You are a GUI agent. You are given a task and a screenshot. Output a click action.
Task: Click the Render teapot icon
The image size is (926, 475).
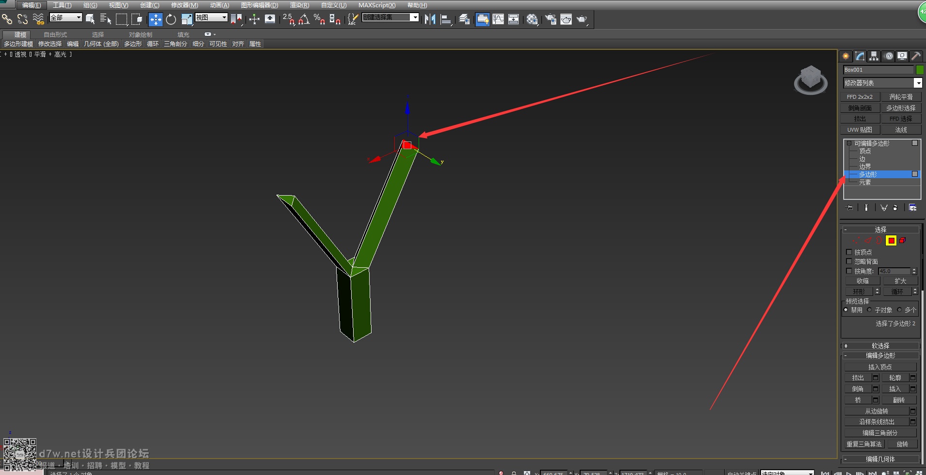tap(582, 19)
